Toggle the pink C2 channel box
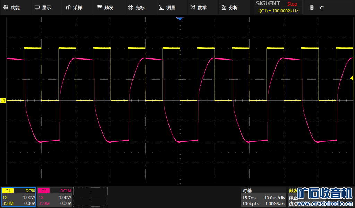 tap(44, 191)
